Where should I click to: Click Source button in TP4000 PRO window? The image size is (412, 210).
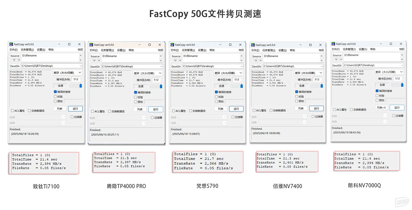click(x=95, y=56)
